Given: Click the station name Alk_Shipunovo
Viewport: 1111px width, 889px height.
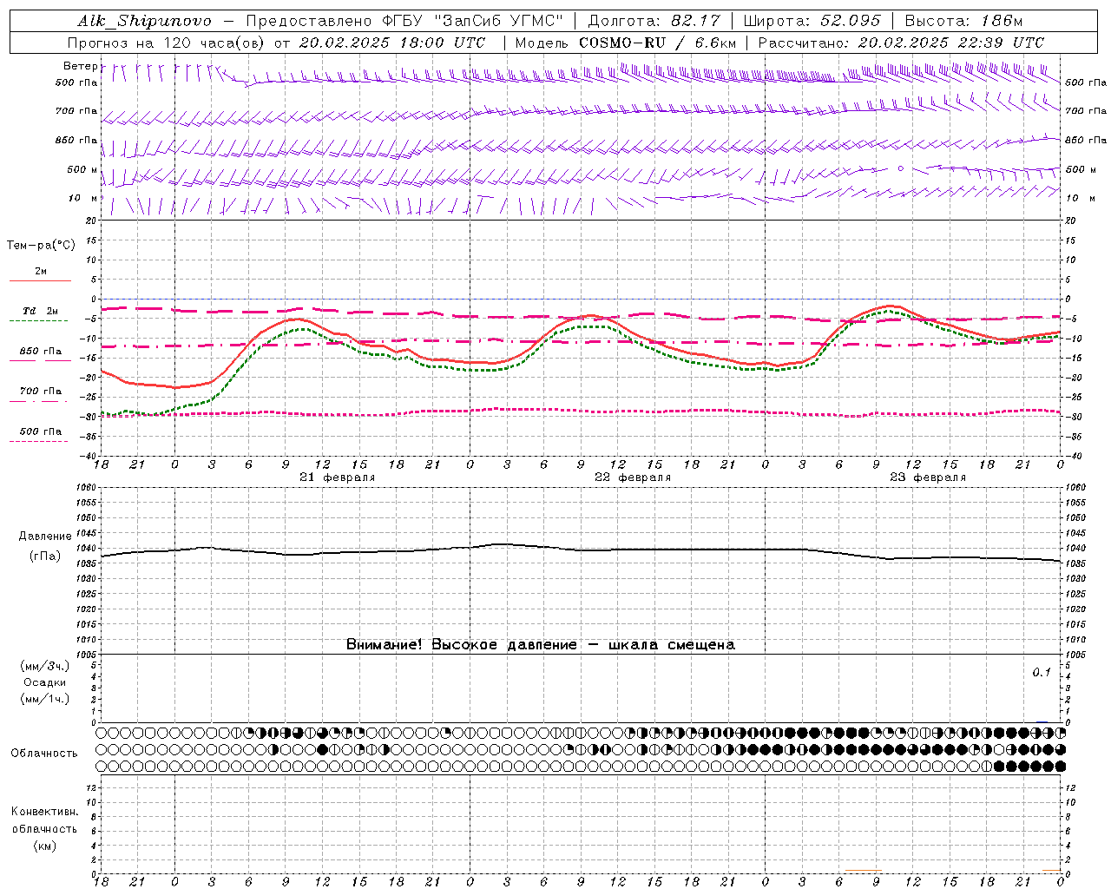Looking at the screenshot, I should pyautogui.click(x=144, y=21).
